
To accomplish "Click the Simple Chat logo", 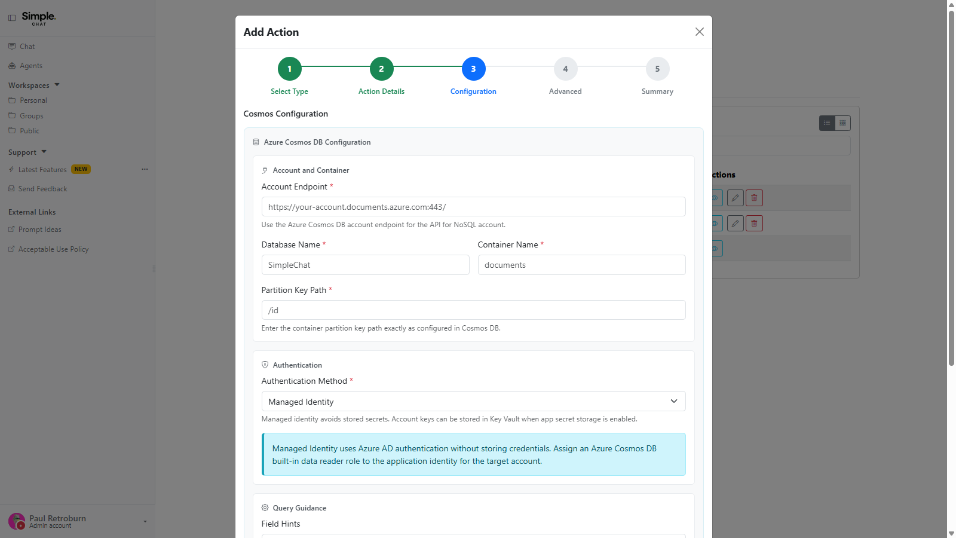I will tap(39, 18).
